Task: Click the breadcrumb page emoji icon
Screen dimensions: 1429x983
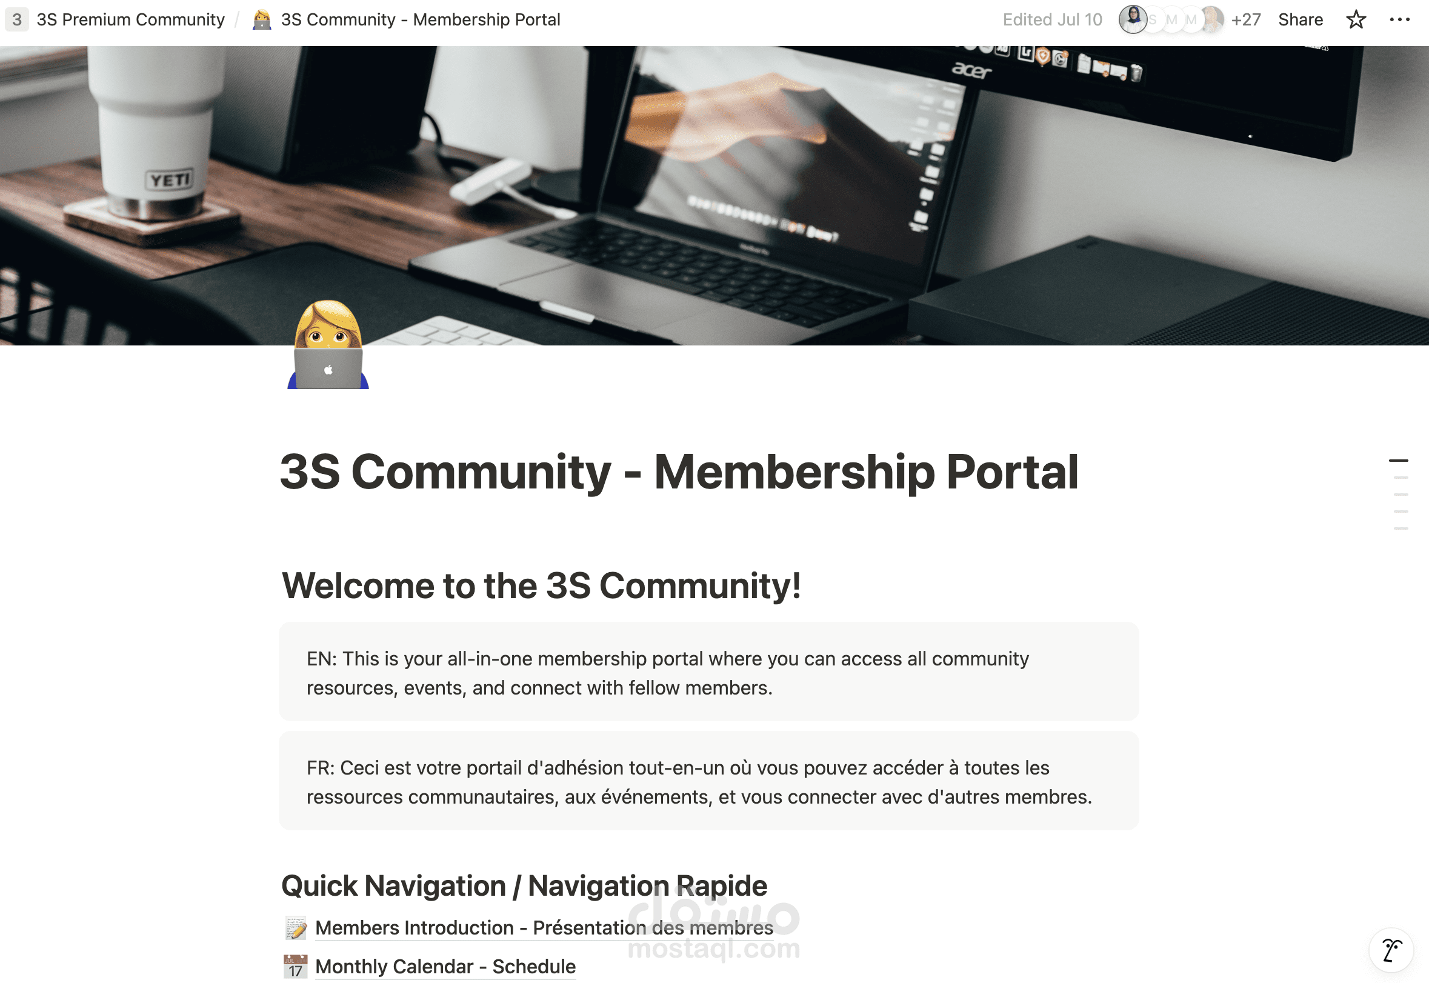Action: click(x=262, y=20)
